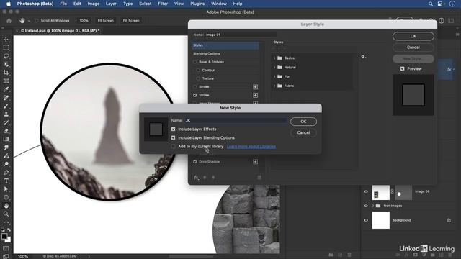Image resolution: width=461 pixels, height=259 pixels.
Task: Select the History Brush tool
Action: point(6,123)
